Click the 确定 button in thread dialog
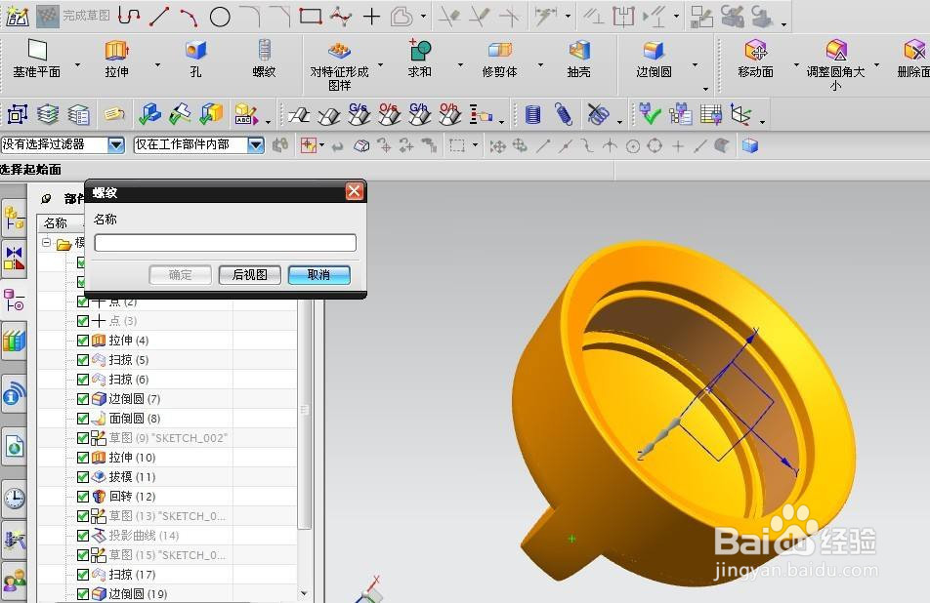Viewport: 930px width, 603px height. [181, 275]
